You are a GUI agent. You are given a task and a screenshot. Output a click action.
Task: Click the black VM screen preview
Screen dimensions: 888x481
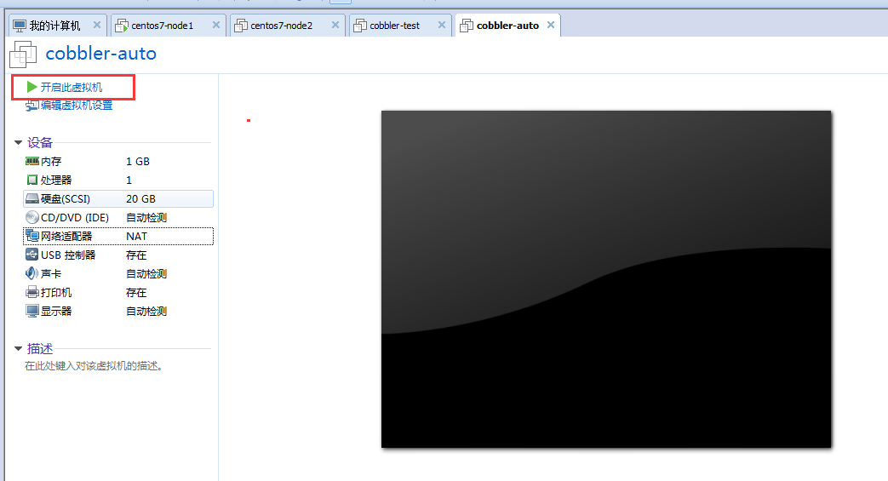pyautogui.click(x=606, y=279)
